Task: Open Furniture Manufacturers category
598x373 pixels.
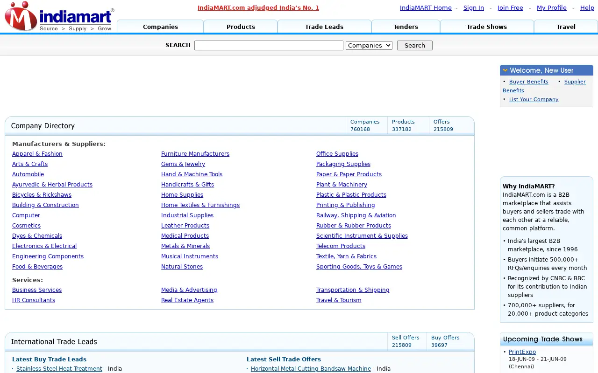Action: pos(195,154)
